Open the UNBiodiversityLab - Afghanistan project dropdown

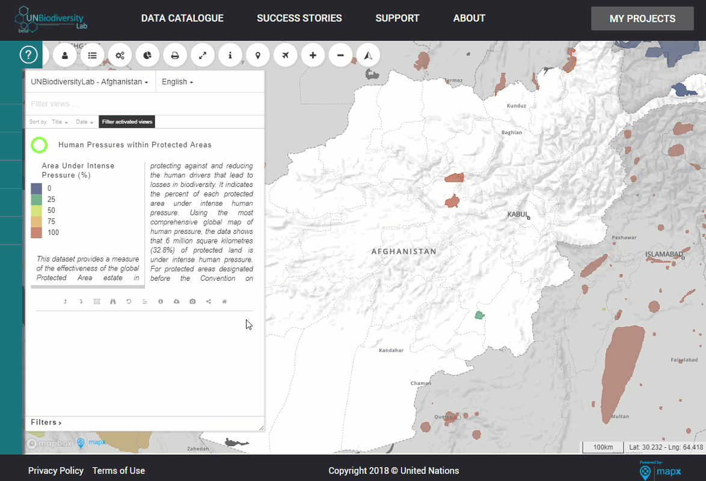pyautogui.click(x=89, y=82)
